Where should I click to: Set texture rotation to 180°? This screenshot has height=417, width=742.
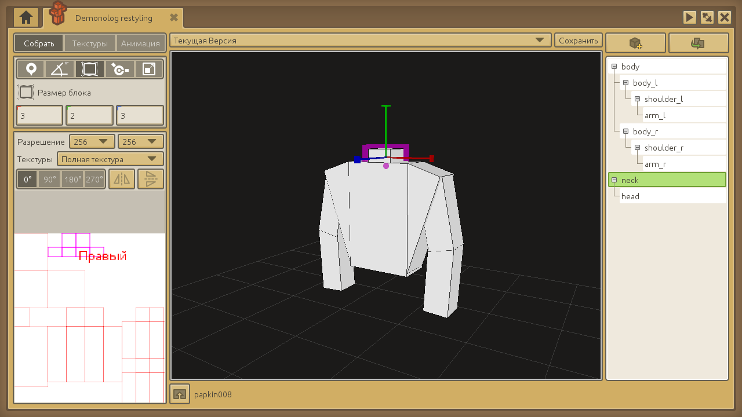pos(72,180)
